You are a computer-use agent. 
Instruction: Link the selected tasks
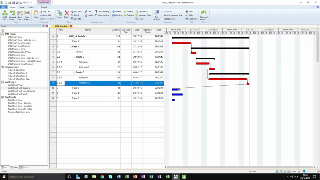click(88, 11)
